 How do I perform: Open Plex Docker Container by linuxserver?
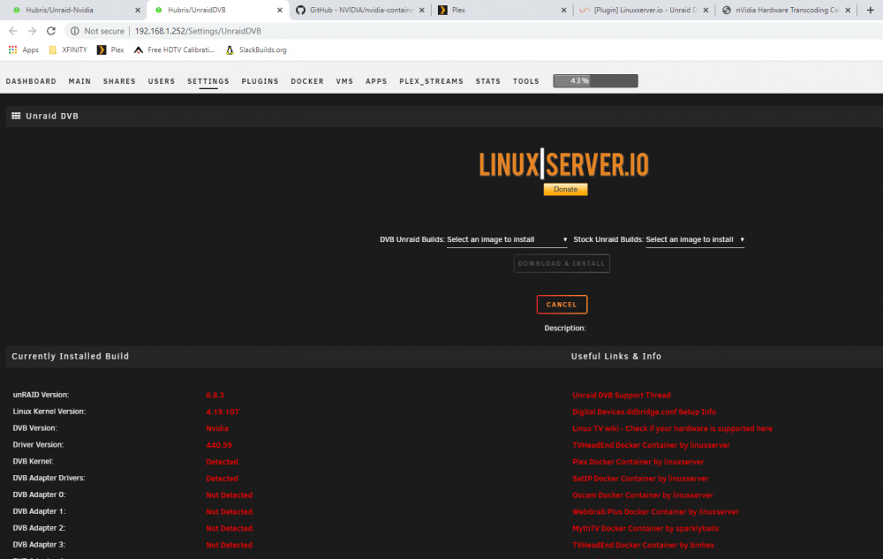tap(638, 462)
